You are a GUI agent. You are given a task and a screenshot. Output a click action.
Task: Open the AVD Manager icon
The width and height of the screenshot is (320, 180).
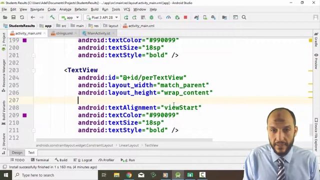205,17
